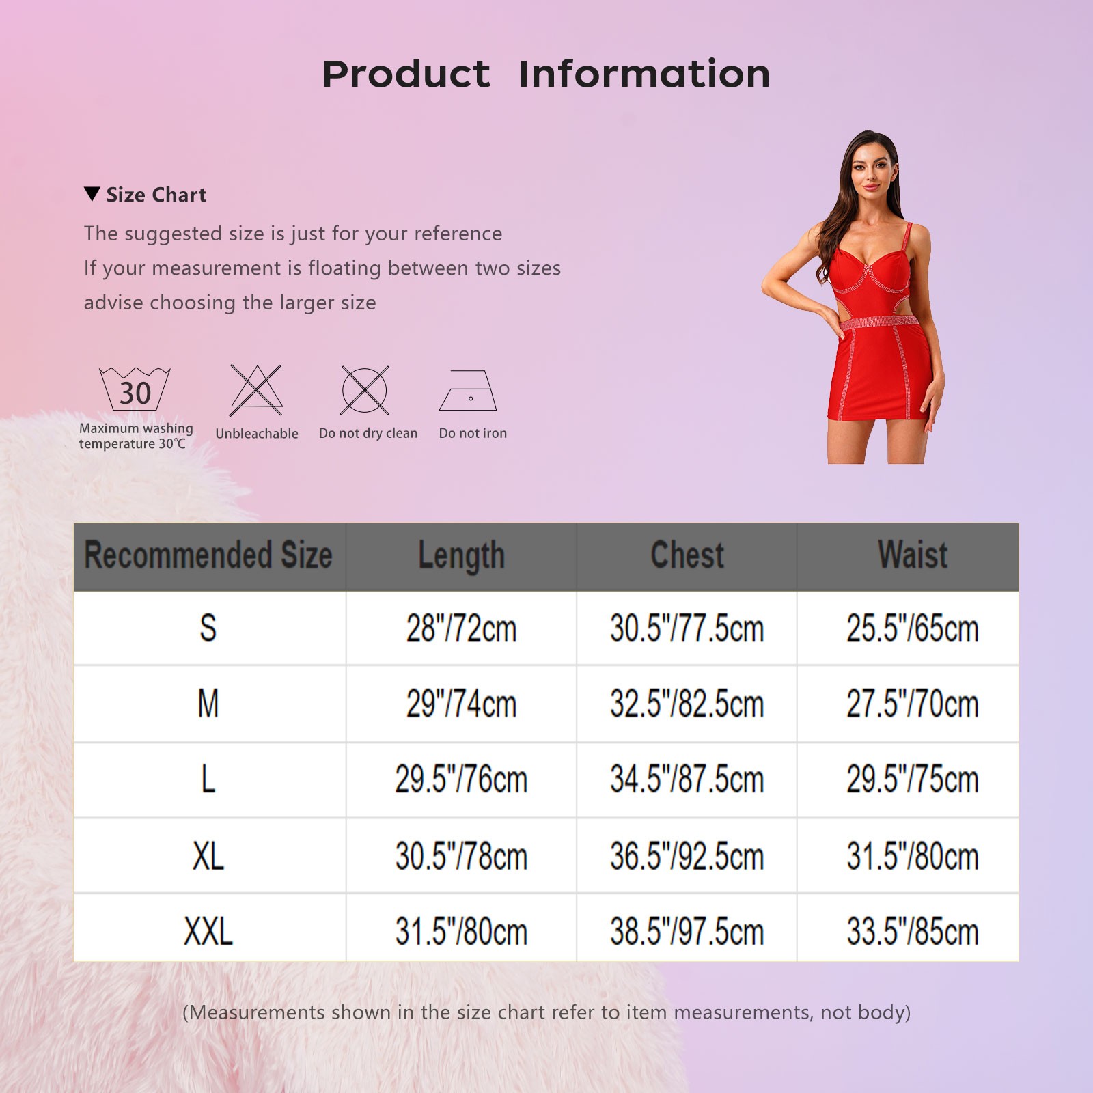Click the 30.5"/78cm length cell
The height and width of the screenshot is (1093, 1093).
click(461, 855)
